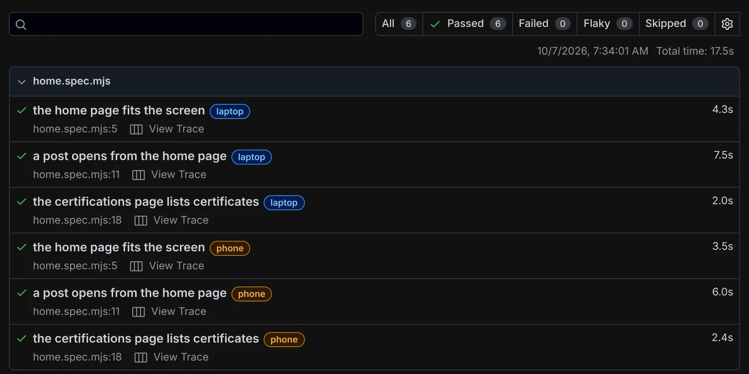
Task: Click View Trace for phone home page fits test
Action: pos(177,266)
